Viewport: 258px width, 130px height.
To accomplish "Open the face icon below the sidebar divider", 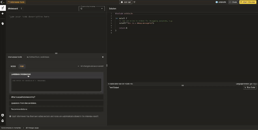I will pos(3,23).
